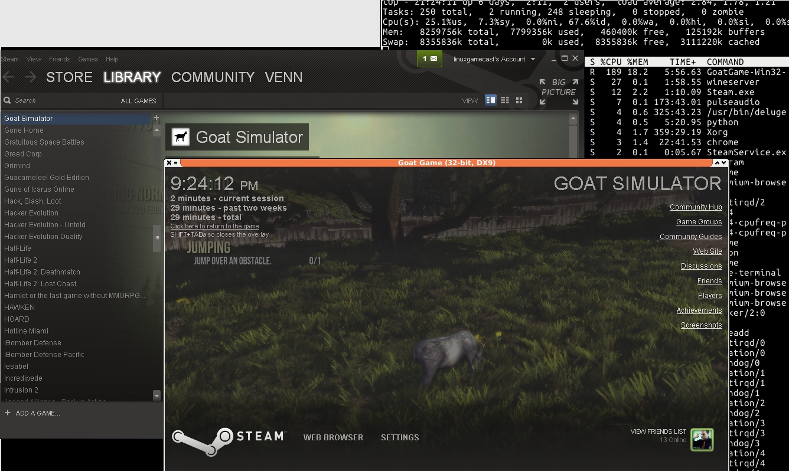The height and width of the screenshot is (471, 789).
Task: Select Greed Corp in the game list
Action: coord(76,154)
